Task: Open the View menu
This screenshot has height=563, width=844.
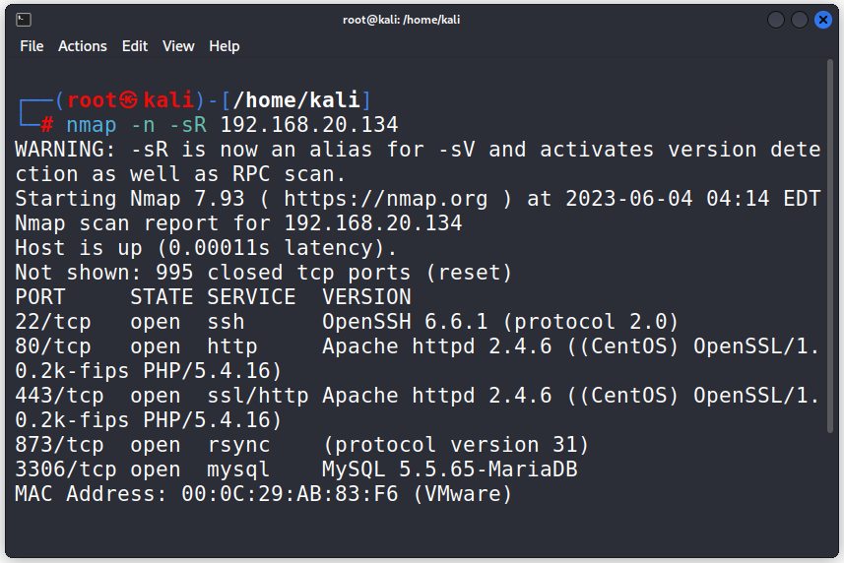Action: (178, 46)
